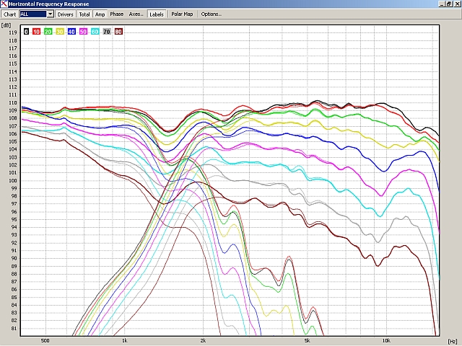Click the Horizontal Frequency Response title text
Viewport: 462px width, 346px height.
(x=48, y=4)
